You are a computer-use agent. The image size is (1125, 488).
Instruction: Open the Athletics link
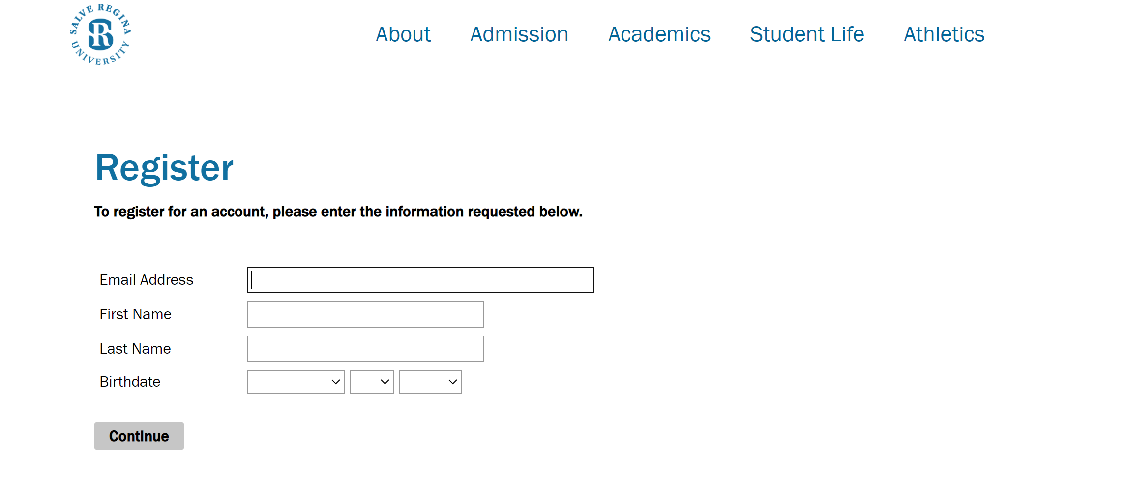click(x=944, y=34)
